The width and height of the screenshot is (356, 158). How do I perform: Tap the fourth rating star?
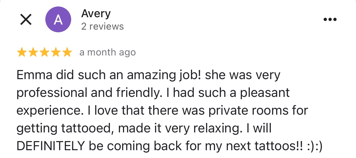56,53
